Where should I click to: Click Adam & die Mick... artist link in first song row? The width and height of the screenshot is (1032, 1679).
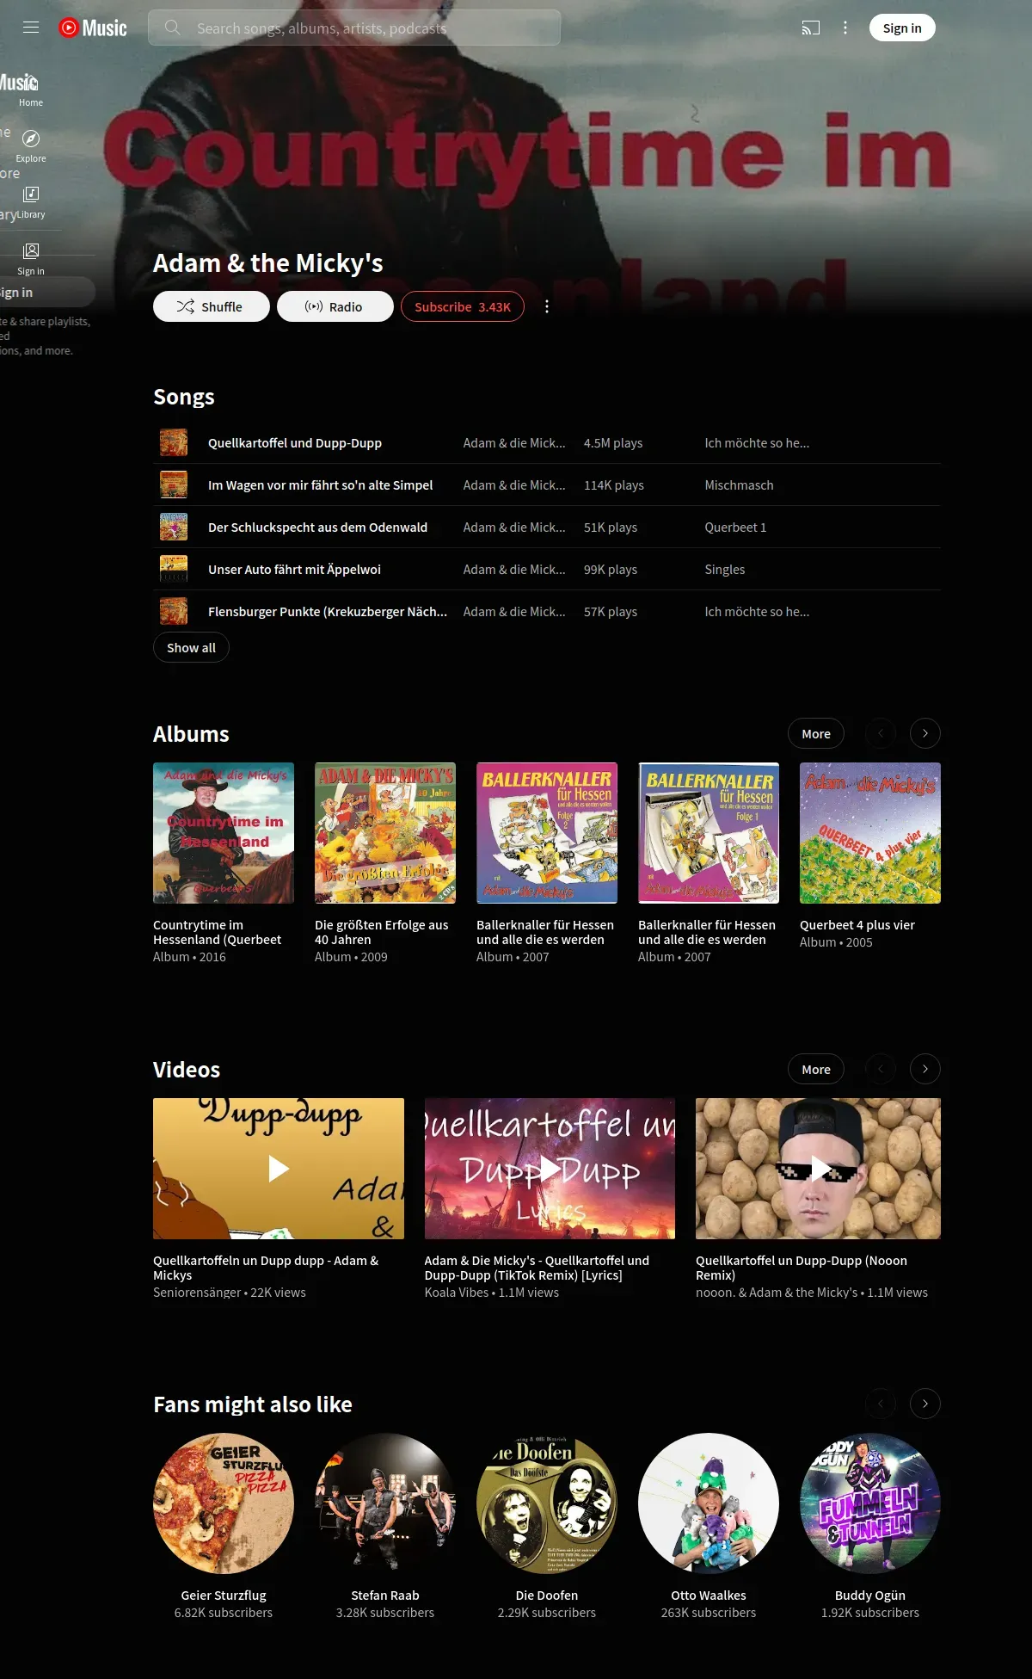click(514, 442)
